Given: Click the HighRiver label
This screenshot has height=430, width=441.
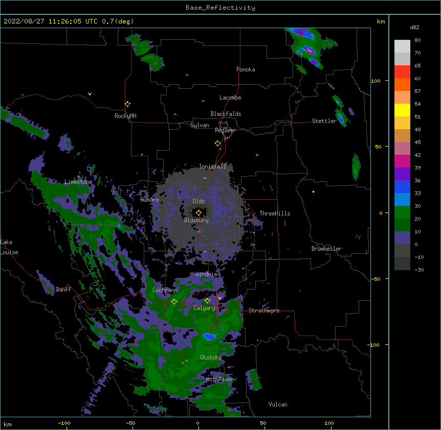Looking at the screenshot, I should tap(219, 379).
